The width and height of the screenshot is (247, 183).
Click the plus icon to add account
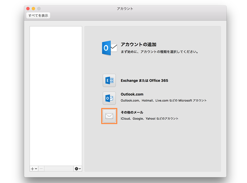tap(33, 169)
